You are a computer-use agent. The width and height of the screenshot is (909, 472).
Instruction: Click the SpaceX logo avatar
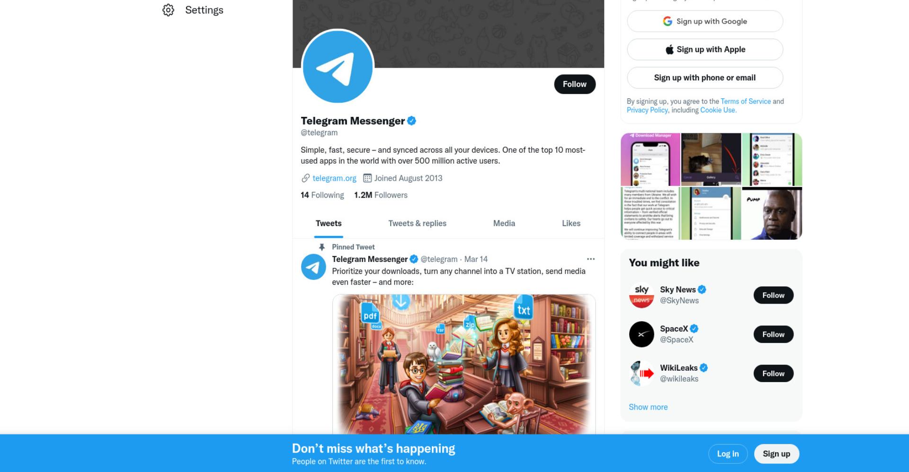[x=642, y=334]
